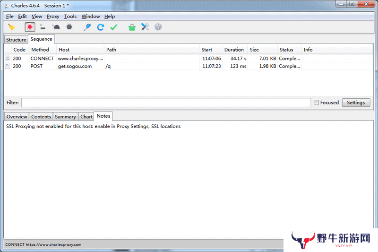Click lock icon on the CONNECT row
The width and height of the screenshot is (378, 252).
coord(8,58)
